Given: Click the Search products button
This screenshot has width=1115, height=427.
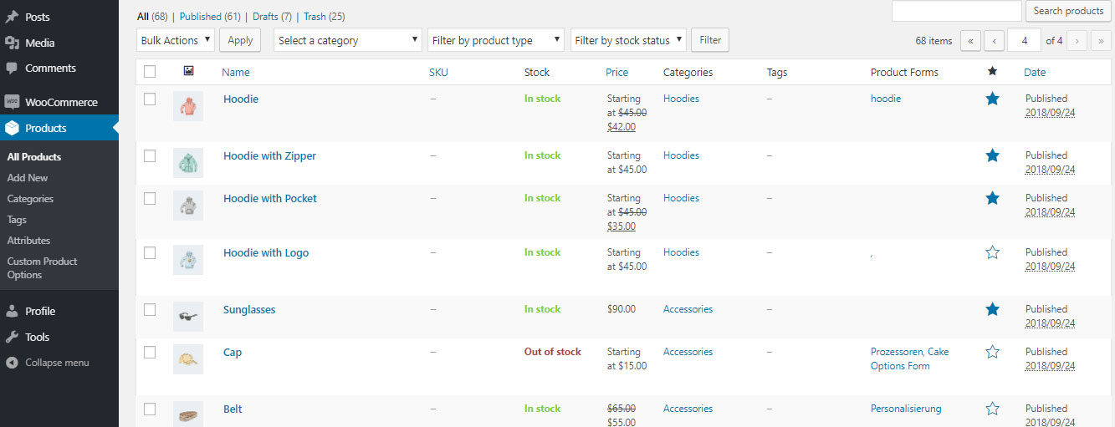Looking at the screenshot, I should coord(1068,11).
